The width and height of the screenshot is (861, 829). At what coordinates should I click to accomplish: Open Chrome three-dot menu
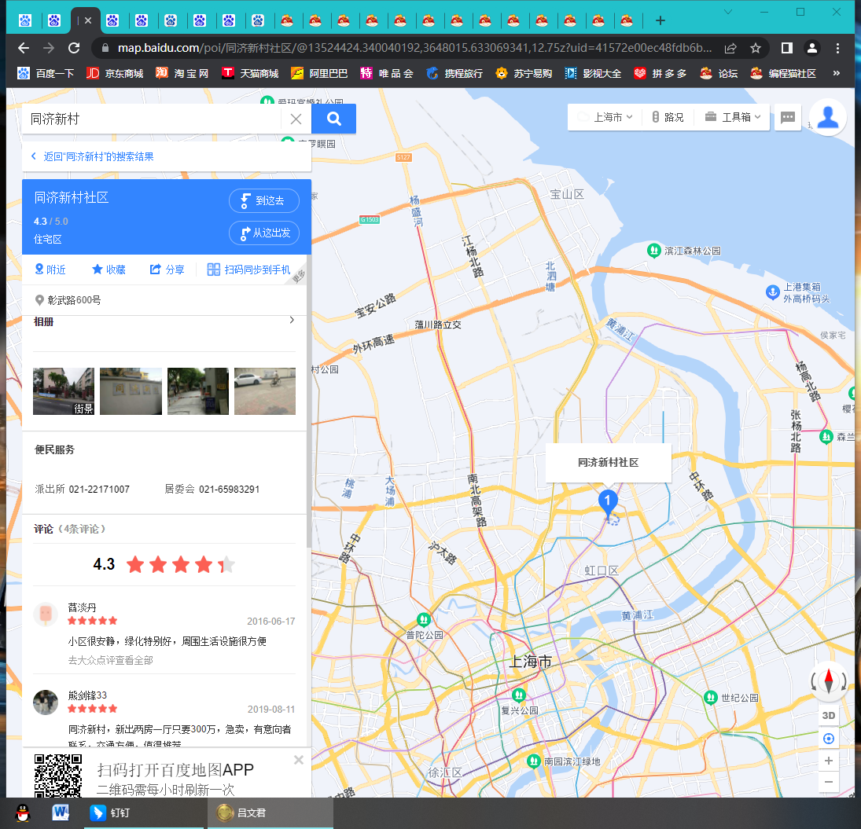(837, 48)
